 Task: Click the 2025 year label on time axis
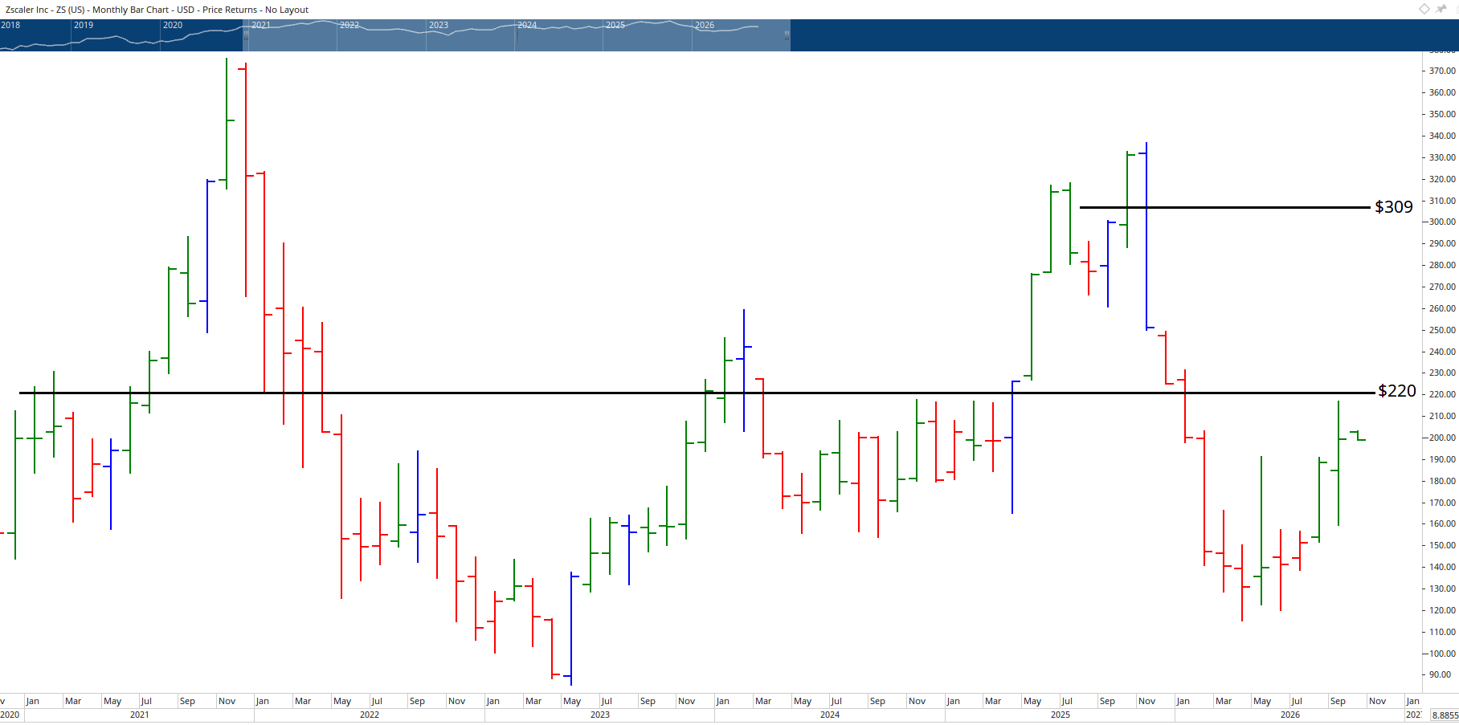pos(1061,715)
